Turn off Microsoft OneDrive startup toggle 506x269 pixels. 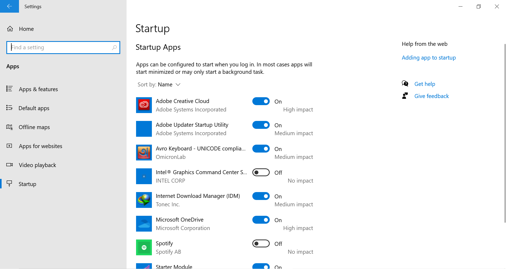pos(261,220)
